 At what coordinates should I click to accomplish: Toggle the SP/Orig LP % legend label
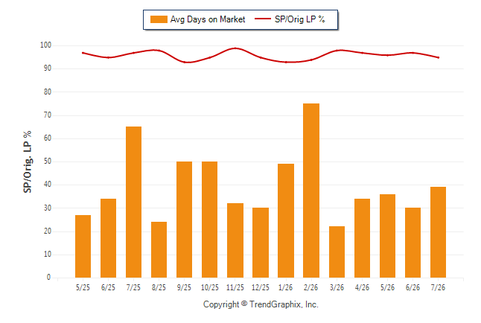point(300,19)
